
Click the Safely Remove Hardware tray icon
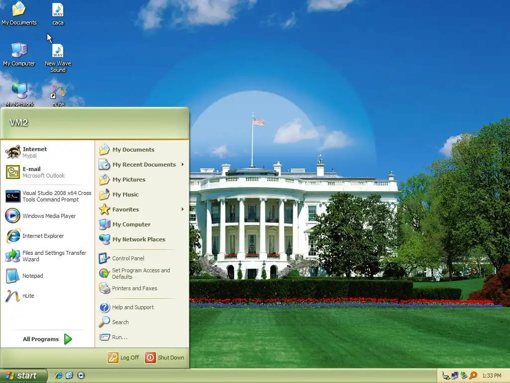click(x=464, y=376)
